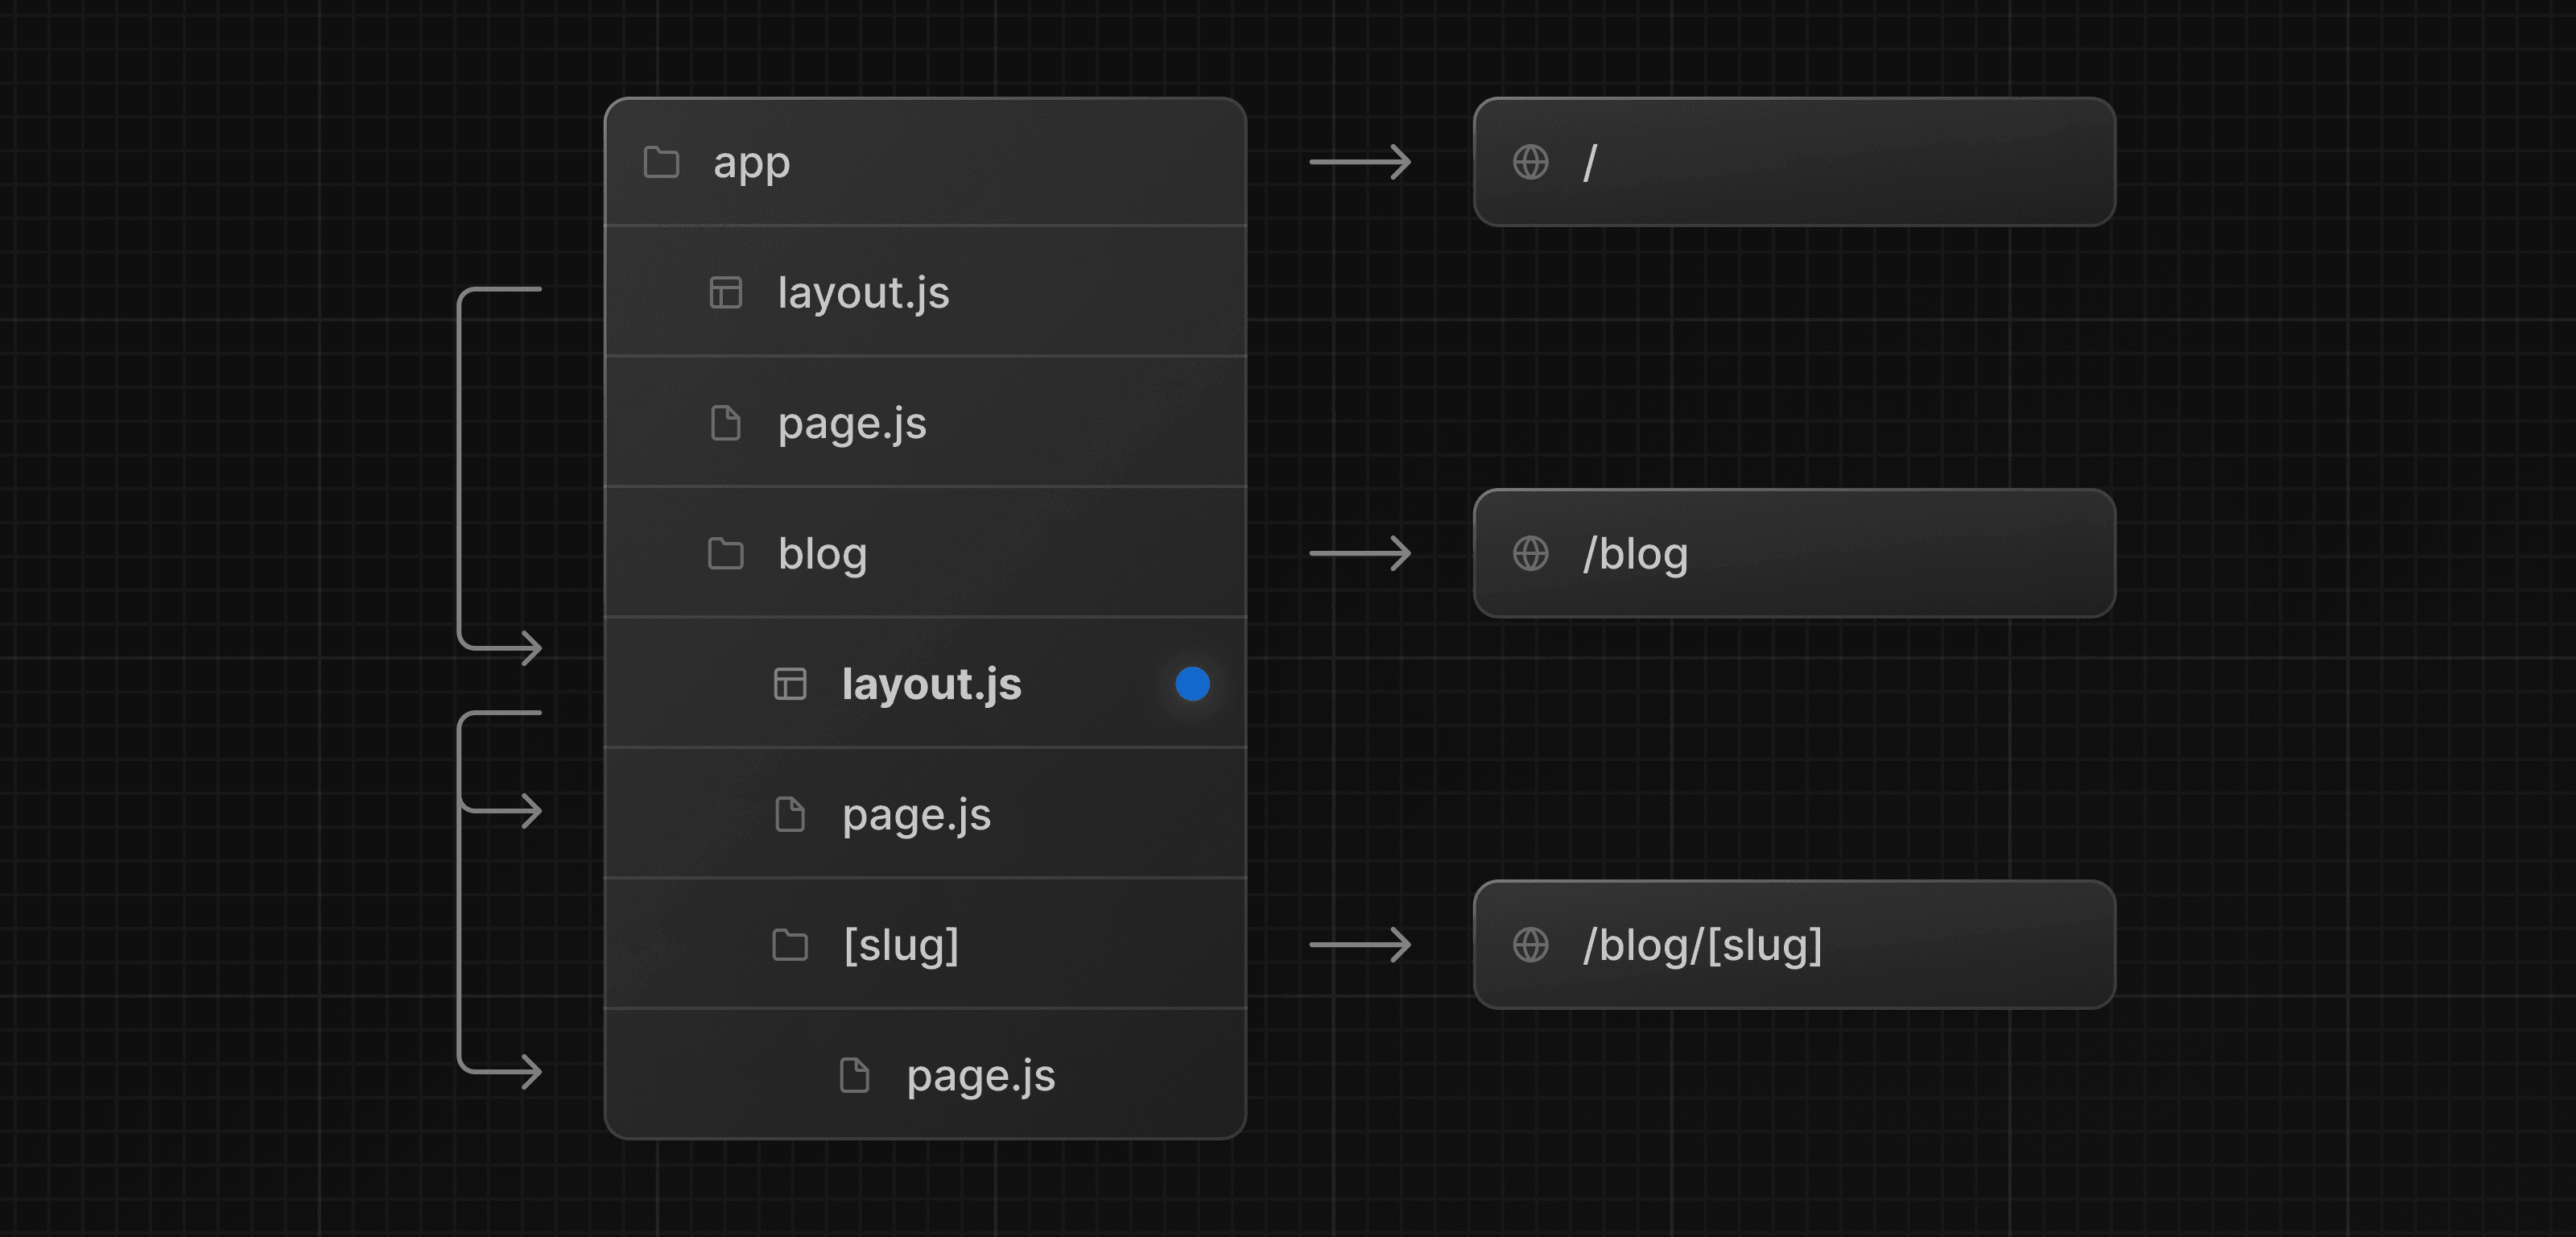Click the file icon of blog's page.js
Image resolution: width=2576 pixels, height=1237 pixels.
[790, 815]
